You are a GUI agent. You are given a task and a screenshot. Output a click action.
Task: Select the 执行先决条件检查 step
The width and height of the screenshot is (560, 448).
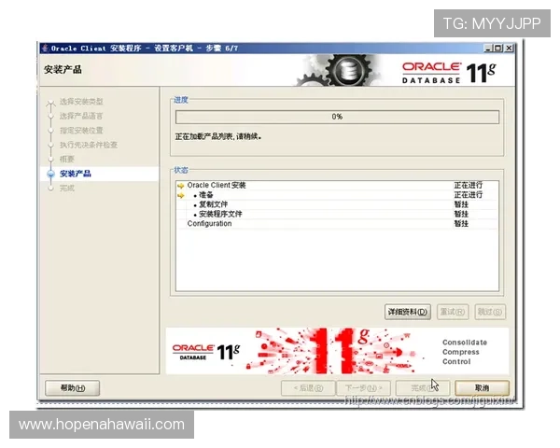(x=88, y=145)
